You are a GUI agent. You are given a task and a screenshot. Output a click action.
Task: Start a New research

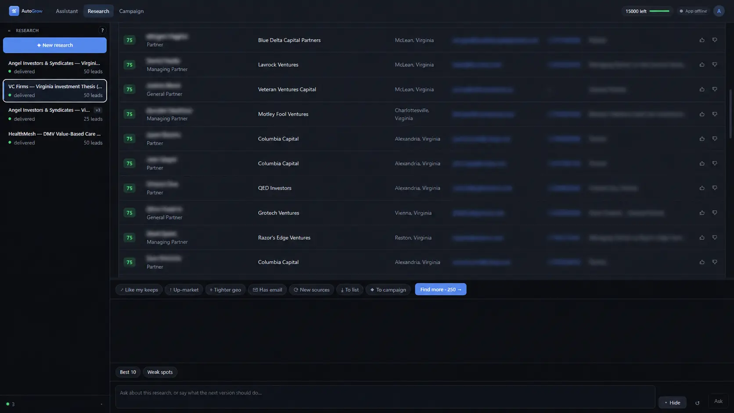[x=55, y=45]
